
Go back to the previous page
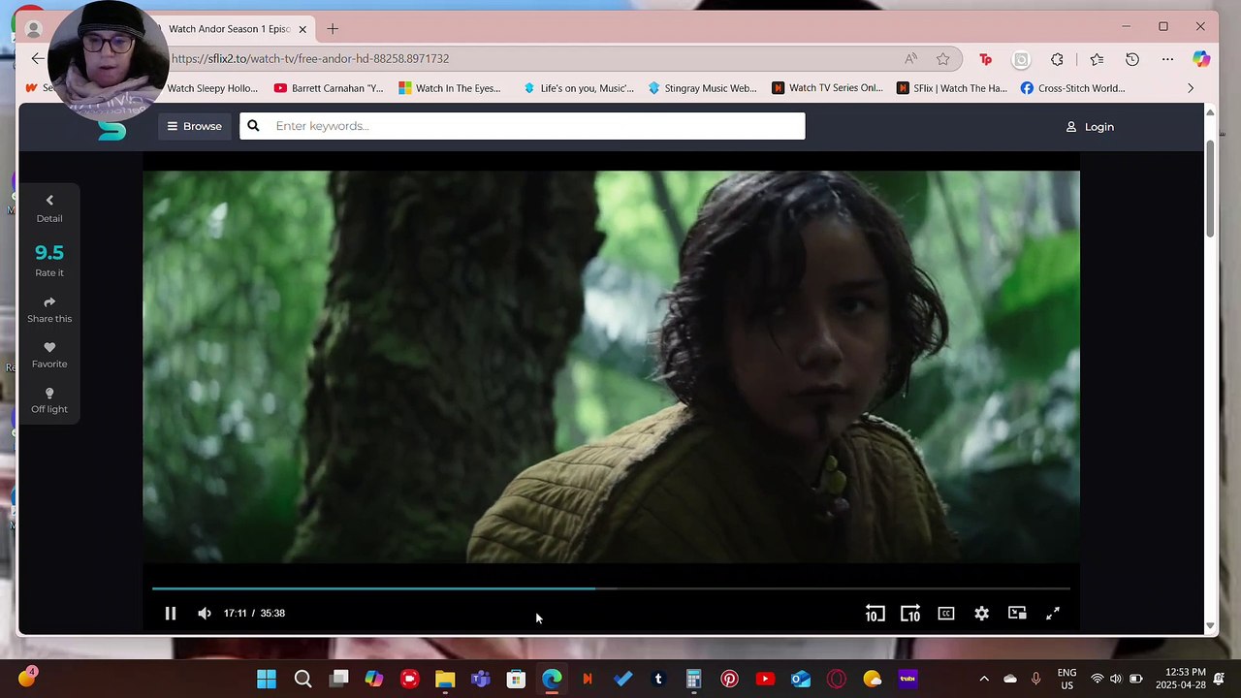[x=38, y=59]
